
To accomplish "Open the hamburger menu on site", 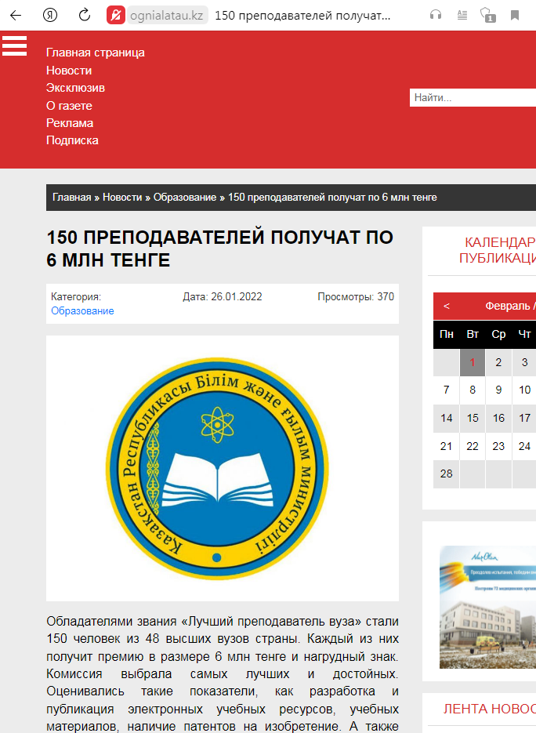I will click(x=14, y=46).
